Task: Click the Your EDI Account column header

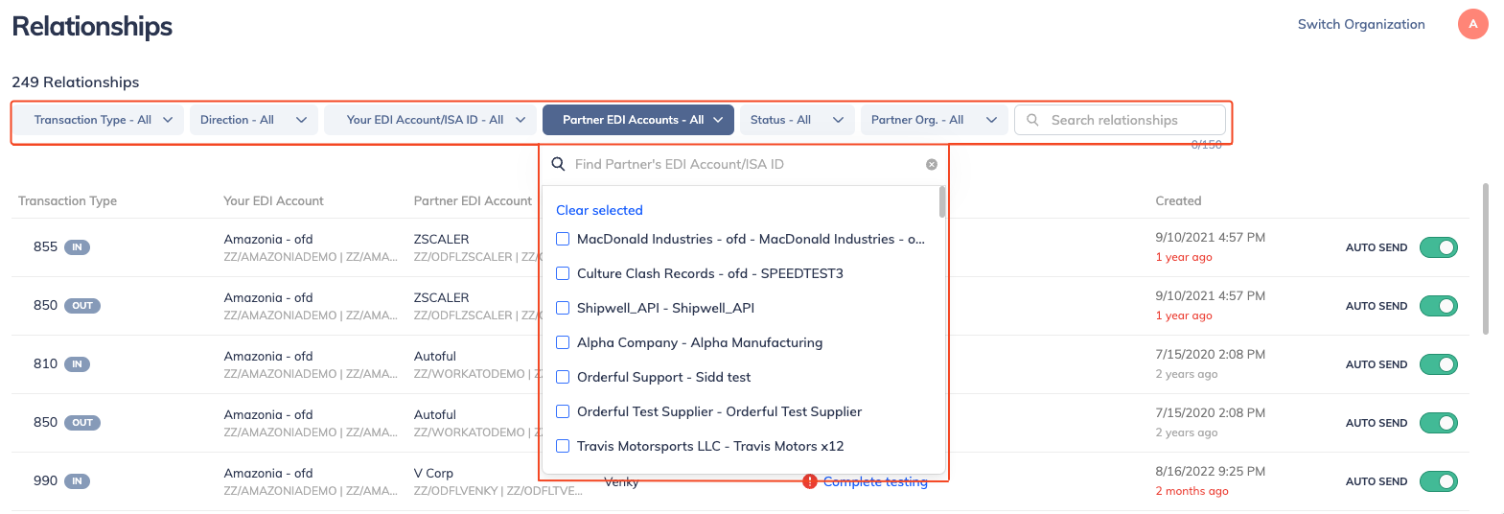Action: coord(273,200)
